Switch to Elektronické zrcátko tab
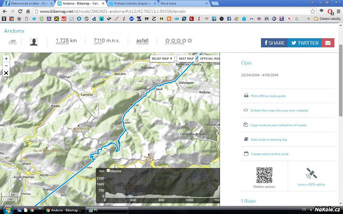This screenshot has height=214, width=343. point(30,4)
